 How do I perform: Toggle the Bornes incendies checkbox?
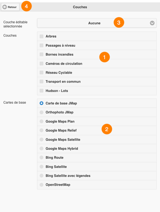[x=42, y=54]
